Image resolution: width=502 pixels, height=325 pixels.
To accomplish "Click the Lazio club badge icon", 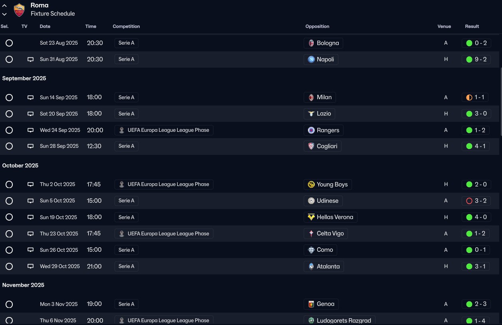I will click(311, 114).
